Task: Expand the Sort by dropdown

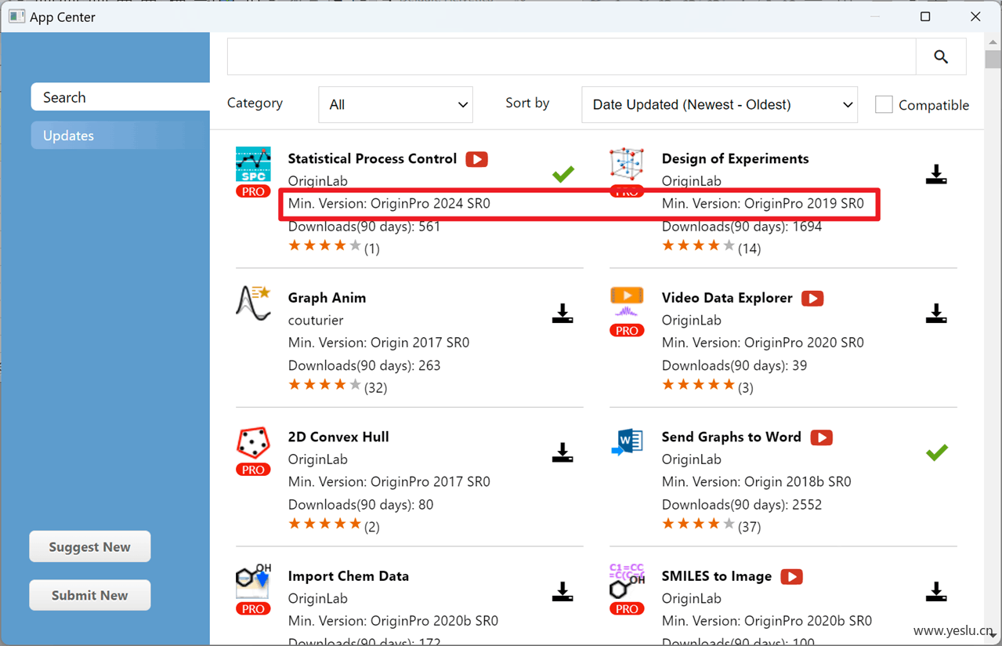Action: point(719,104)
